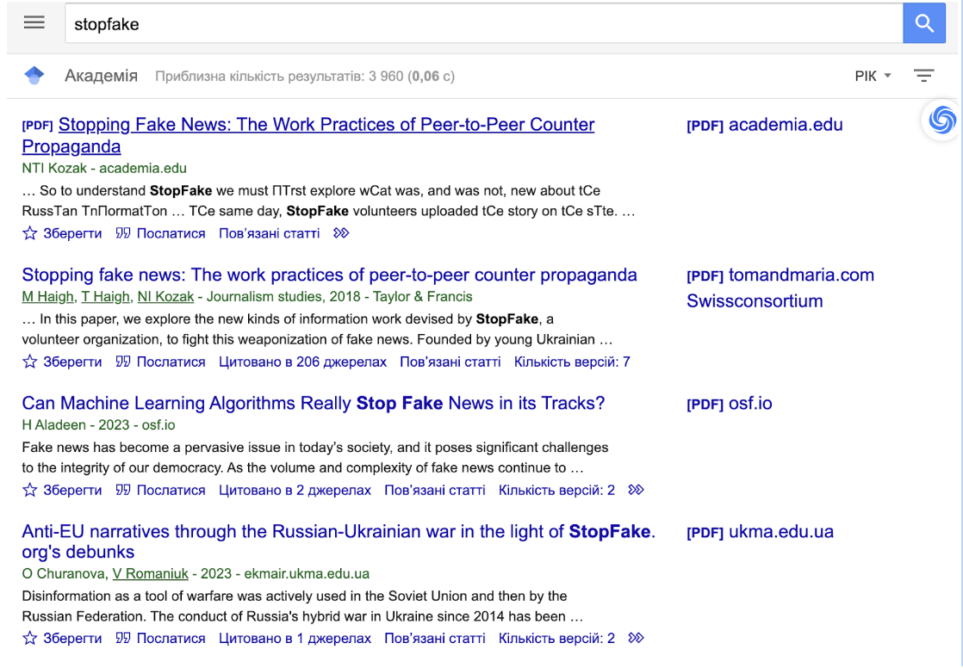The width and height of the screenshot is (963, 668).
Task: Open author M Haigh profile
Action: 48,296
